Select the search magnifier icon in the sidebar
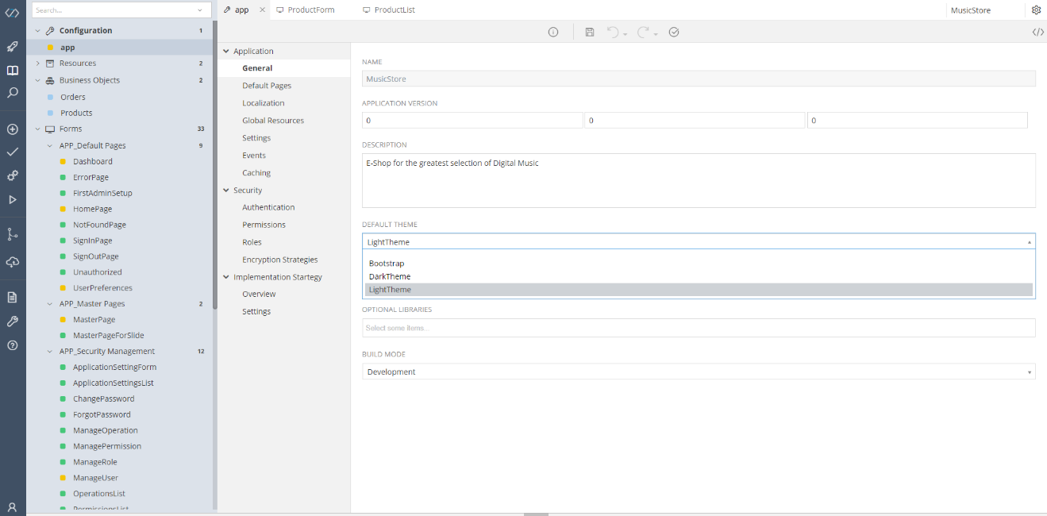1047x516 pixels. (x=12, y=93)
